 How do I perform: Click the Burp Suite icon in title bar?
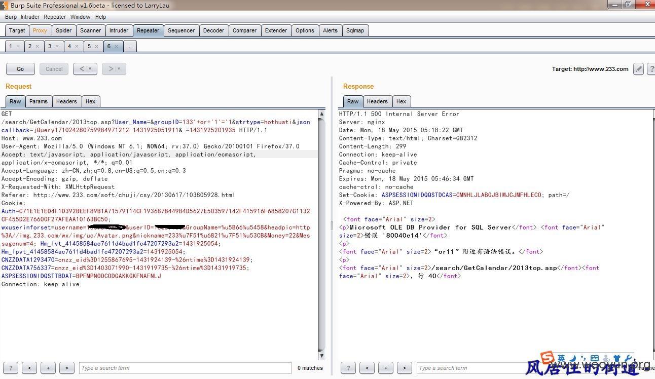point(4,5)
